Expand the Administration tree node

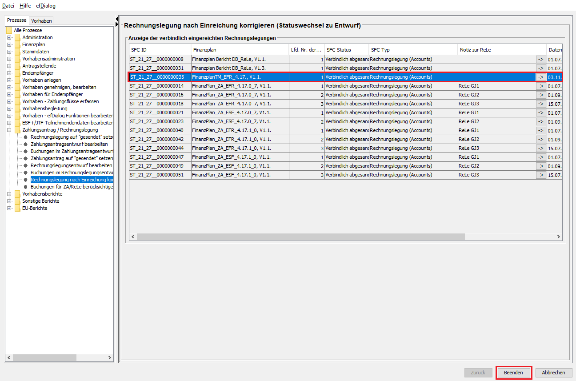9,37
